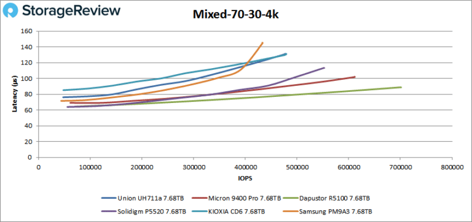
Task: Click the 600000 label on IOPS axis
Action: pyautogui.click(x=348, y=168)
